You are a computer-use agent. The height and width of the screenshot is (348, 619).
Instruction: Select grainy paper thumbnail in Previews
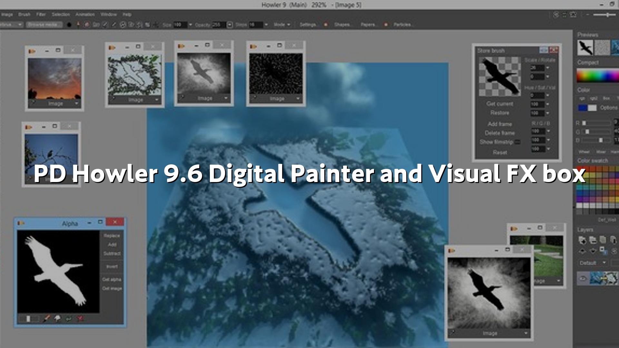coord(602,48)
